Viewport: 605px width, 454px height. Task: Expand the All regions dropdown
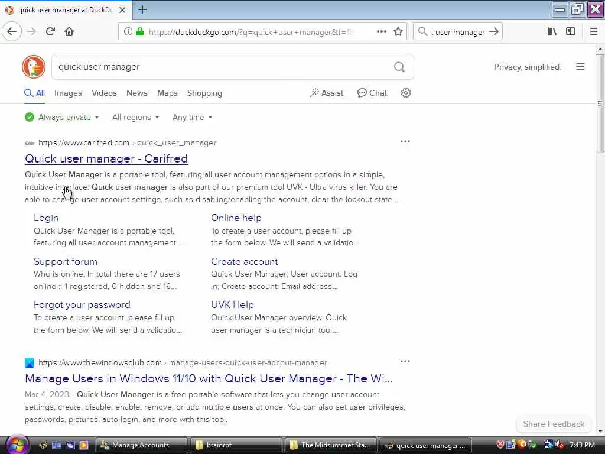point(136,118)
